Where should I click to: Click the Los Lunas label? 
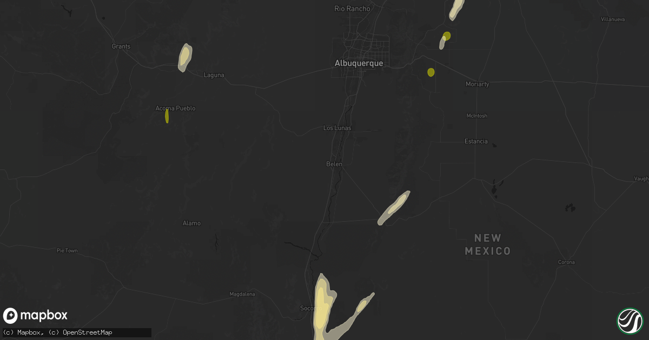coord(337,128)
